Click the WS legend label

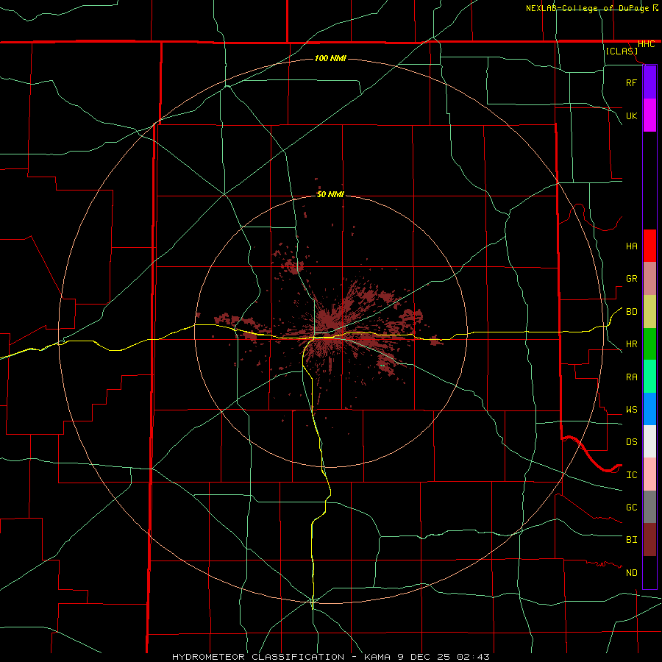(631, 410)
